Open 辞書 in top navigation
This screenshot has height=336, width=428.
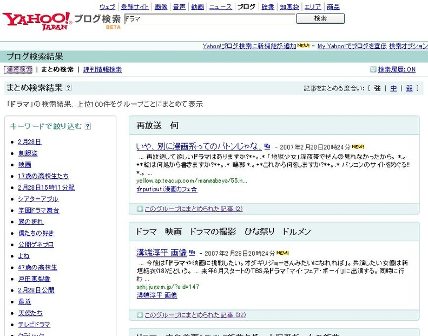(267, 7)
